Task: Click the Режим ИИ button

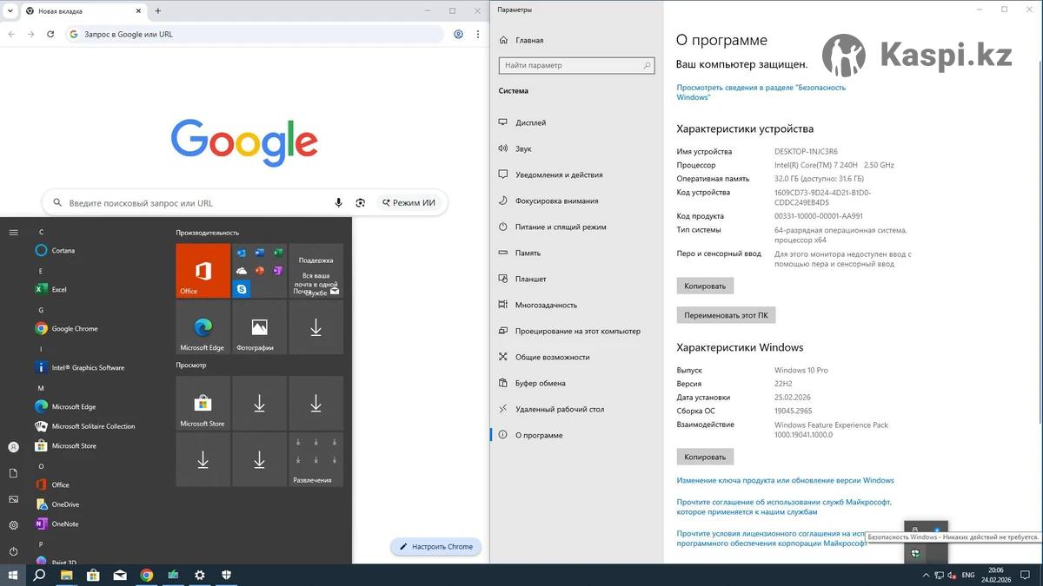Action: [x=409, y=203]
